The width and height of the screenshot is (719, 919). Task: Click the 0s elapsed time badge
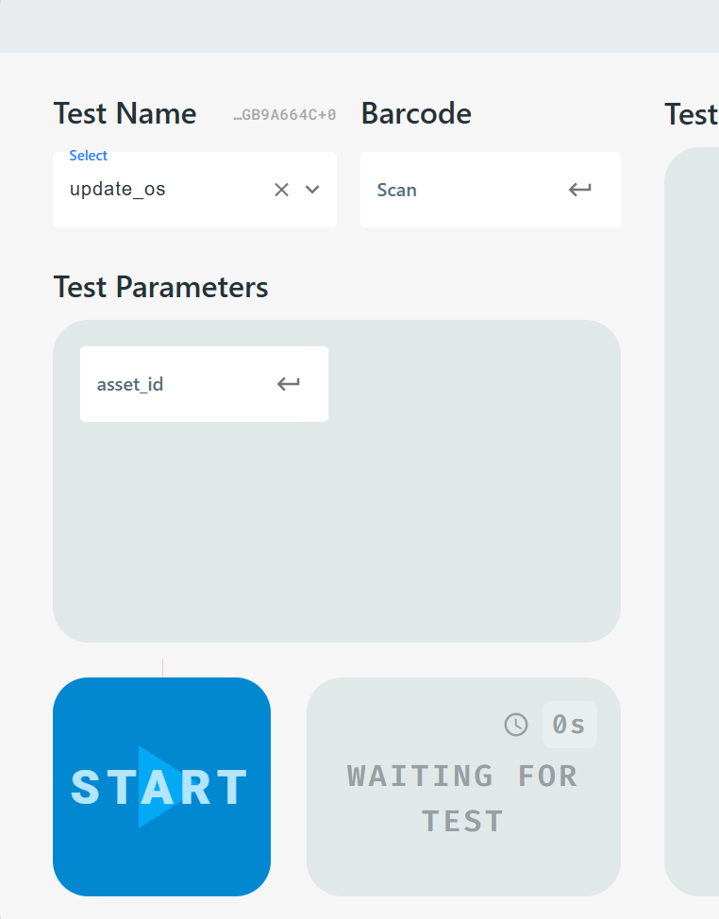click(570, 725)
